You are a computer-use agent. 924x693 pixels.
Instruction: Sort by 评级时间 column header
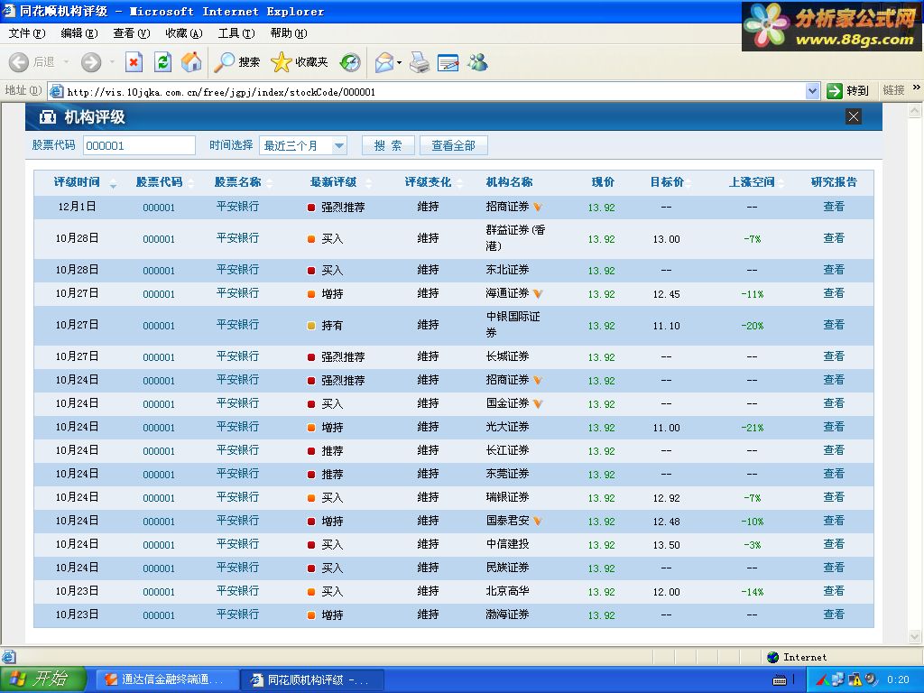click(x=77, y=182)
